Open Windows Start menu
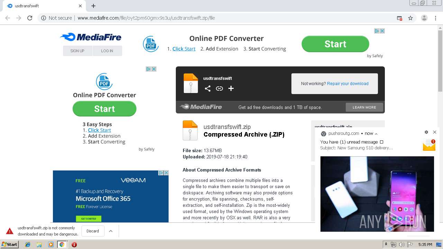The height and width of the screenshot is (249, 443). point(9,244)
